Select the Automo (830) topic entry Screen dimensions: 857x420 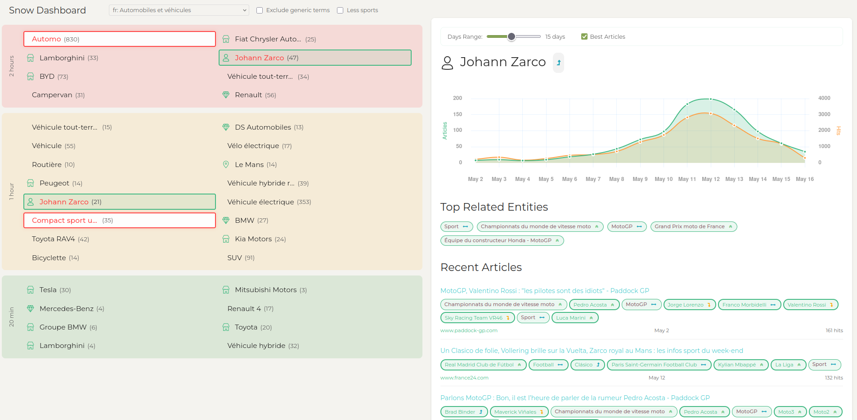tap(120, 39)
